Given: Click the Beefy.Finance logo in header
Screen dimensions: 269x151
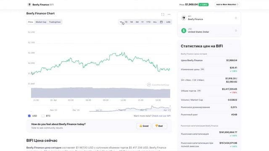Looking at the screenshot, I should (x=29, y=5).
